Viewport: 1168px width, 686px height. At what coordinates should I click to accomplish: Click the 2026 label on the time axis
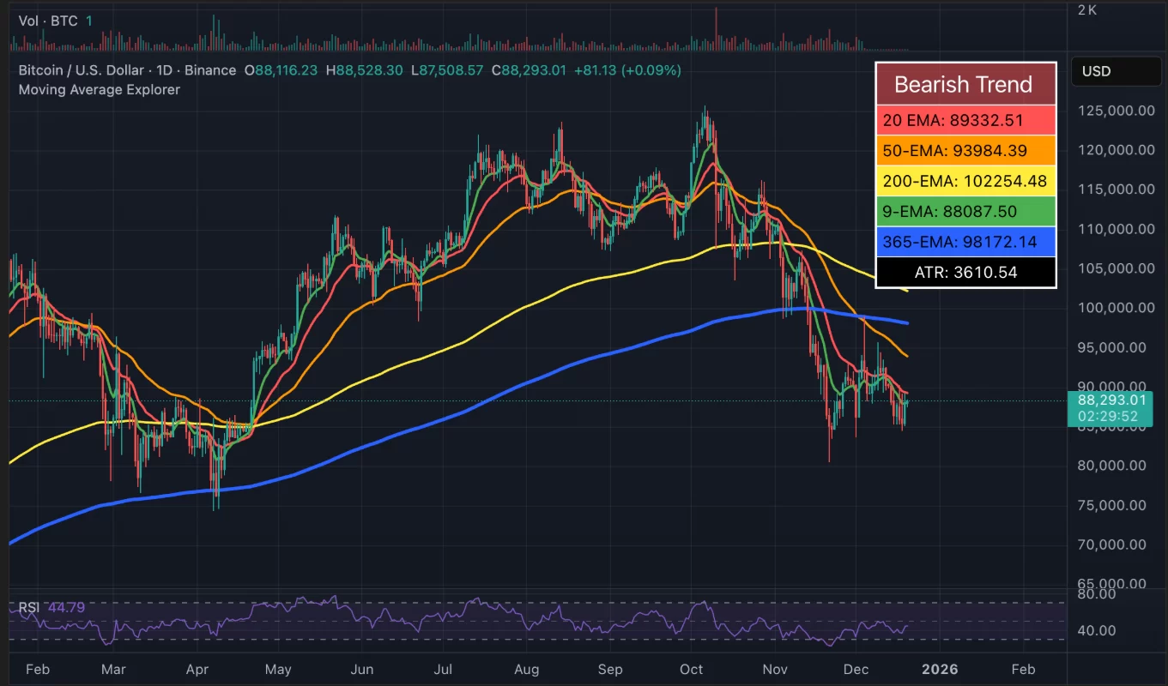coord(940,670)
